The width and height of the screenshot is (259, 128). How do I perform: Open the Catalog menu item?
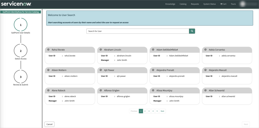[183, 4]
